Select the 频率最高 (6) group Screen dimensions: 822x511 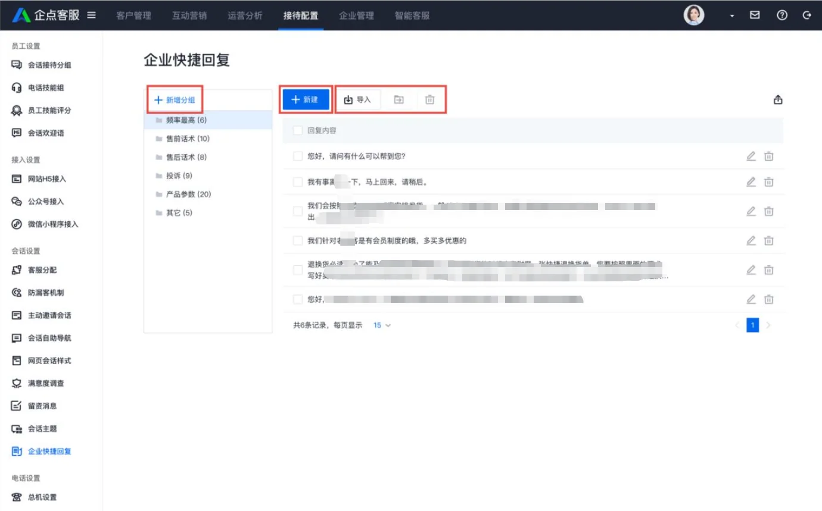[x=208, y=120]
